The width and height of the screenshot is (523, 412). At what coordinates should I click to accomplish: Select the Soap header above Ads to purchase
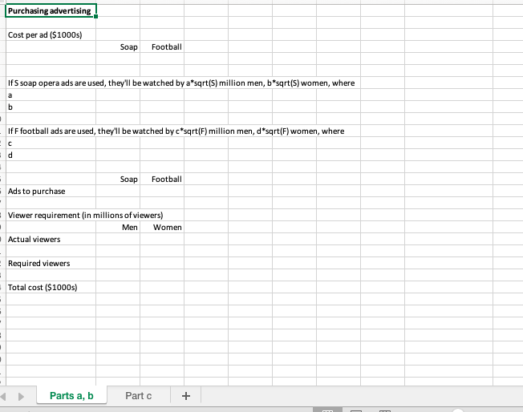(x=118, y=179)
